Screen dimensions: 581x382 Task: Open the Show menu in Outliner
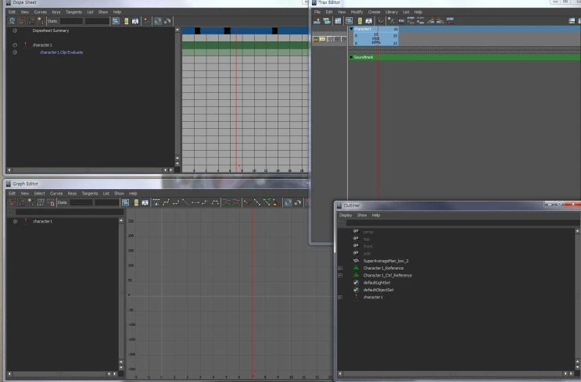click(361, 215)
